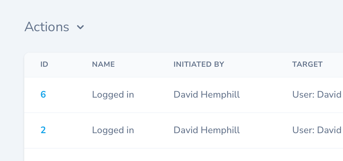Click 'User: David' target in row 2
343x161 pixels.
(317, 130)
